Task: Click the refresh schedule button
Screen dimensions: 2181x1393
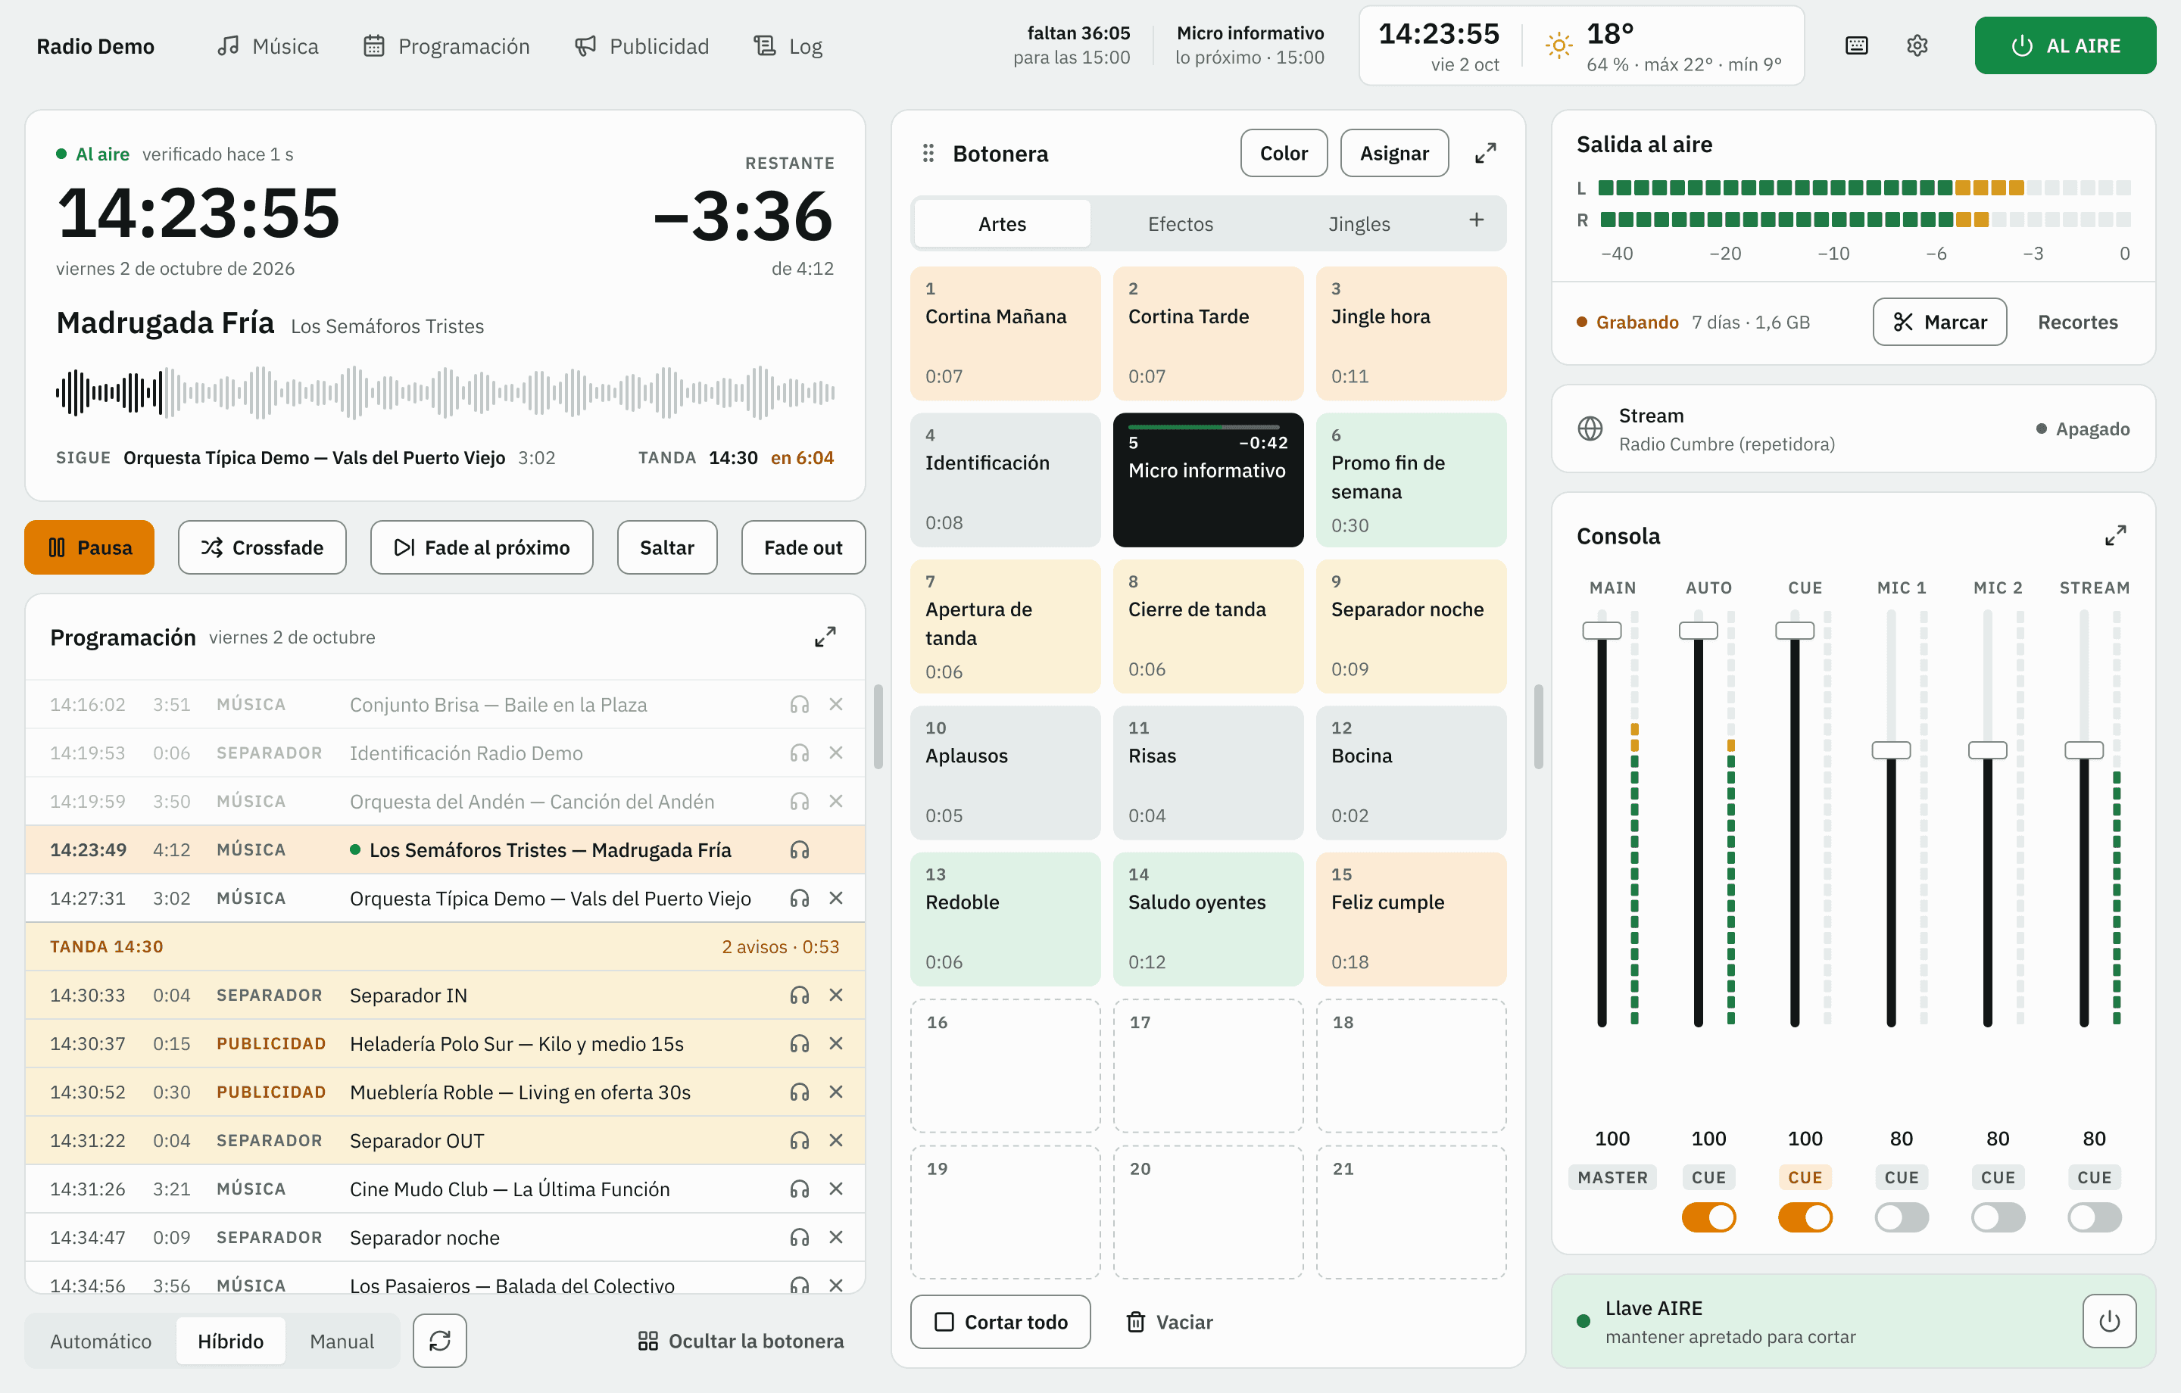Action: pos(440,1341)
